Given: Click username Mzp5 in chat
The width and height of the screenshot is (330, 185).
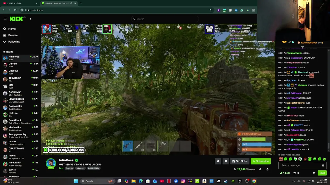Looking at the screenshot, I should click(294, 108).
